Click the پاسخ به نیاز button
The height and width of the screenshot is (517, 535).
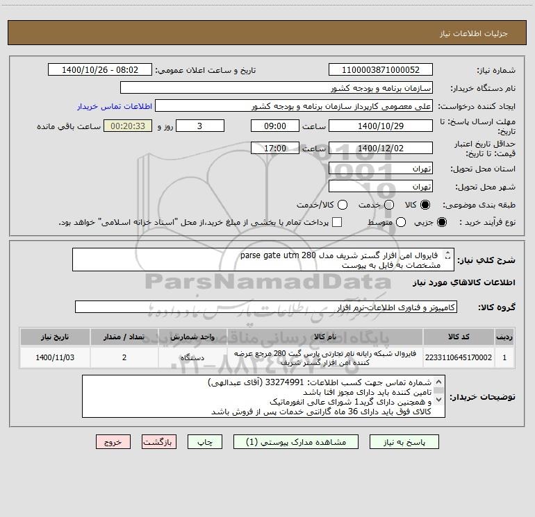pyautogui.click(x=404, y=442)
